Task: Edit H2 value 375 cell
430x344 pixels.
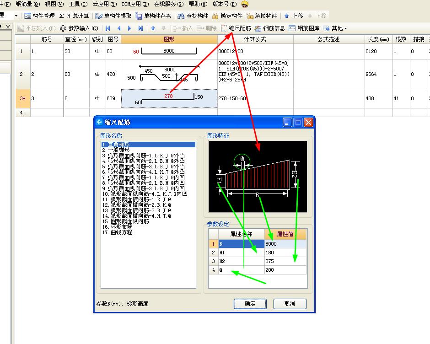Action: pos(285,261)
